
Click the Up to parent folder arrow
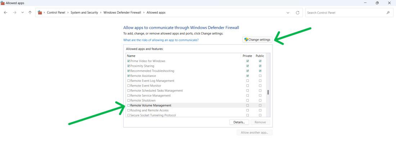click(30, 13)
